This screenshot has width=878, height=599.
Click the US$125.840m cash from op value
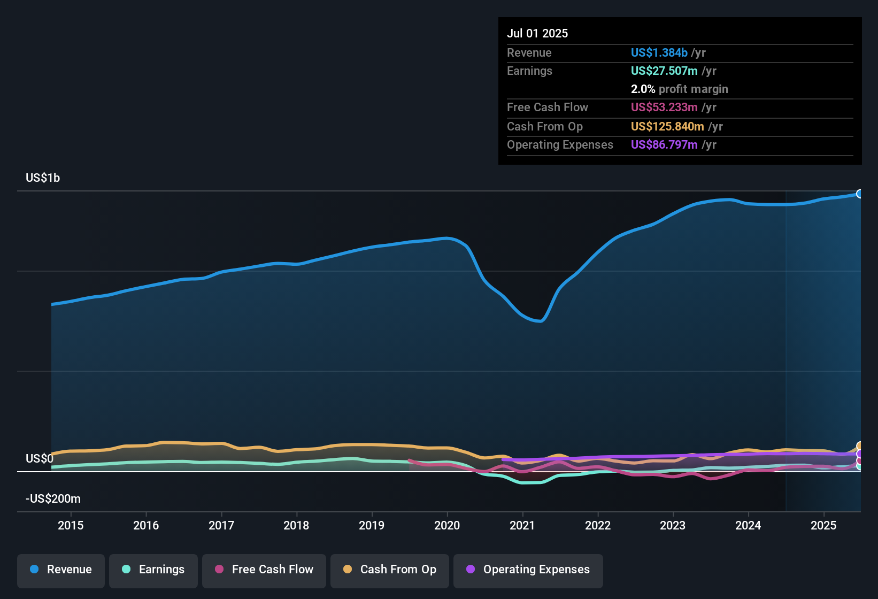coord(667,126)
